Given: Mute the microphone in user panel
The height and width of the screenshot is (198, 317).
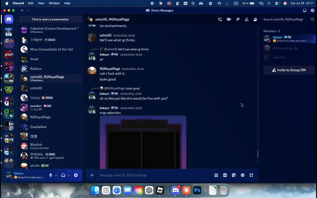Looking at the screenshot, I should pyautogui.click(x=51, y=175).
